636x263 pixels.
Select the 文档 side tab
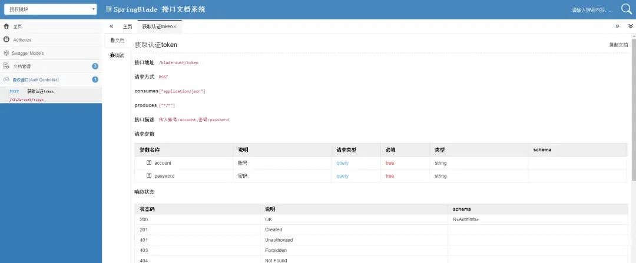pyautogui.click(x=117, y=41)
